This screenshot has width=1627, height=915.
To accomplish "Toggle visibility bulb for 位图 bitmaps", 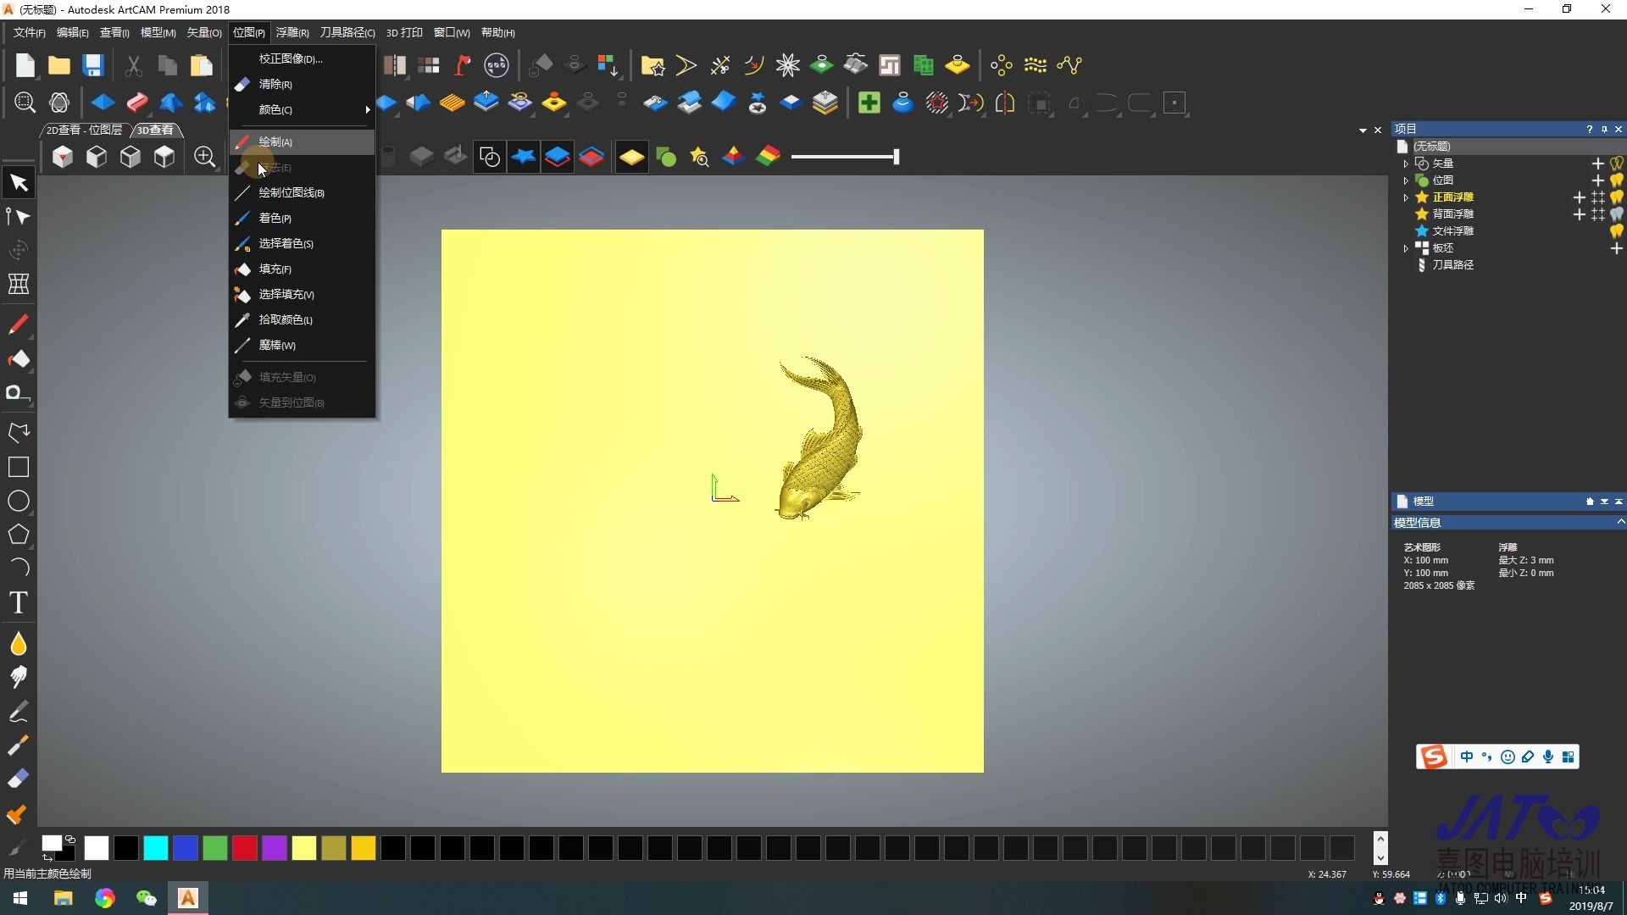I will pos(1617,180).
